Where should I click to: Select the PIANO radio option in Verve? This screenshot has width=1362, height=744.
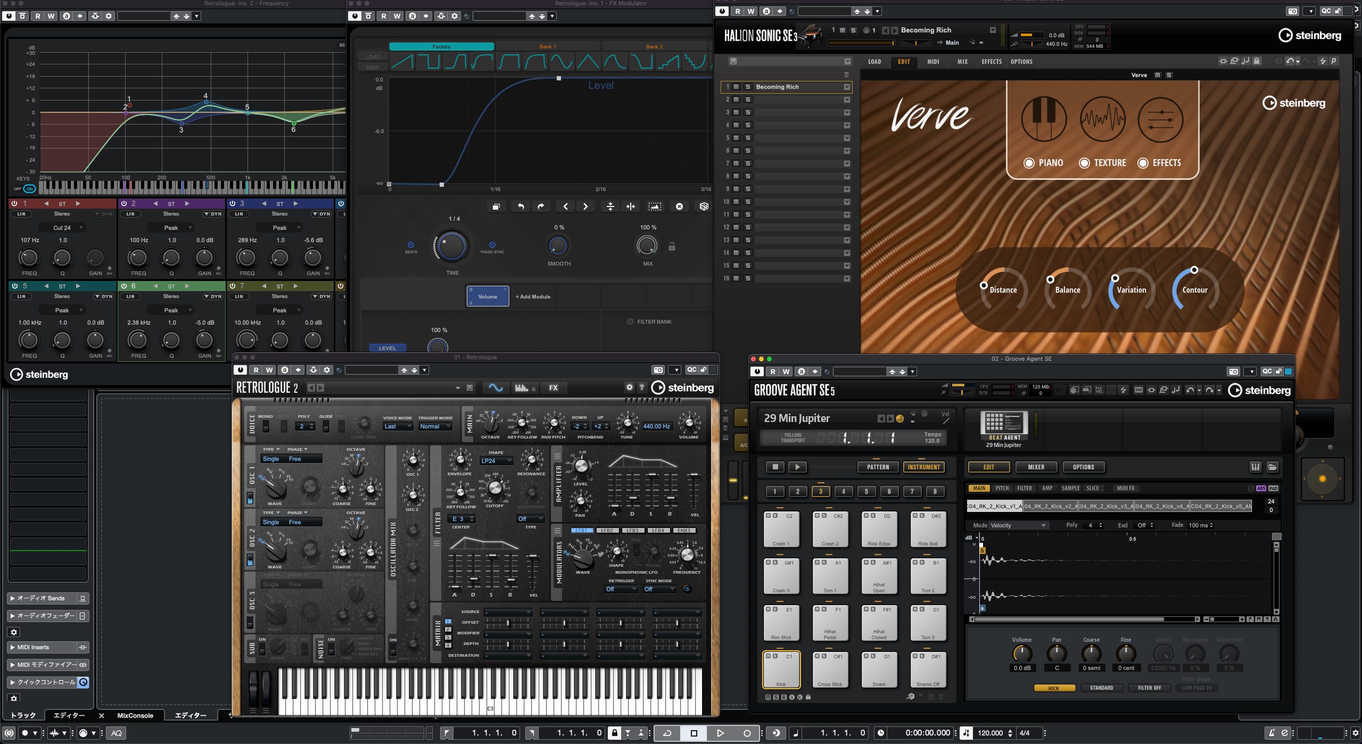pyautogui.click(x=1029, y=163)
